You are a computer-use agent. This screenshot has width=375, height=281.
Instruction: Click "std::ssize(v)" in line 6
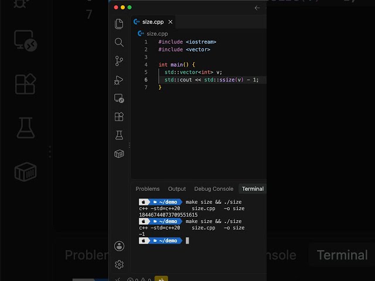click(224, 80)
